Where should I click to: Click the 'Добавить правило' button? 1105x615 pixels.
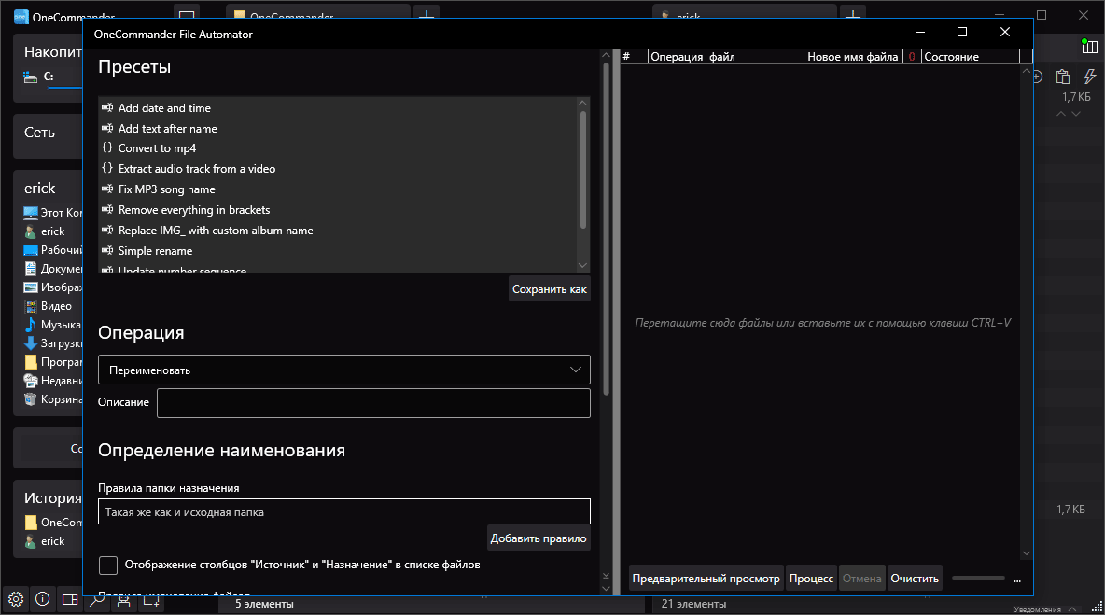tap(539, 538)
